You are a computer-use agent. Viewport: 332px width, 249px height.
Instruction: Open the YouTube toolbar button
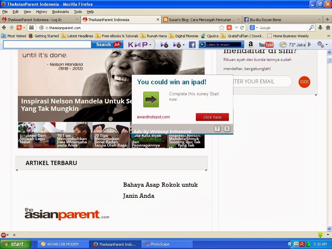266,45
